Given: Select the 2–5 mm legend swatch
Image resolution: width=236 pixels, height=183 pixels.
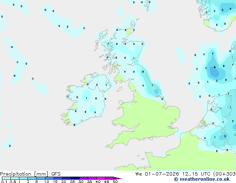Looking at the screenshot, I should tap(32, 178).
